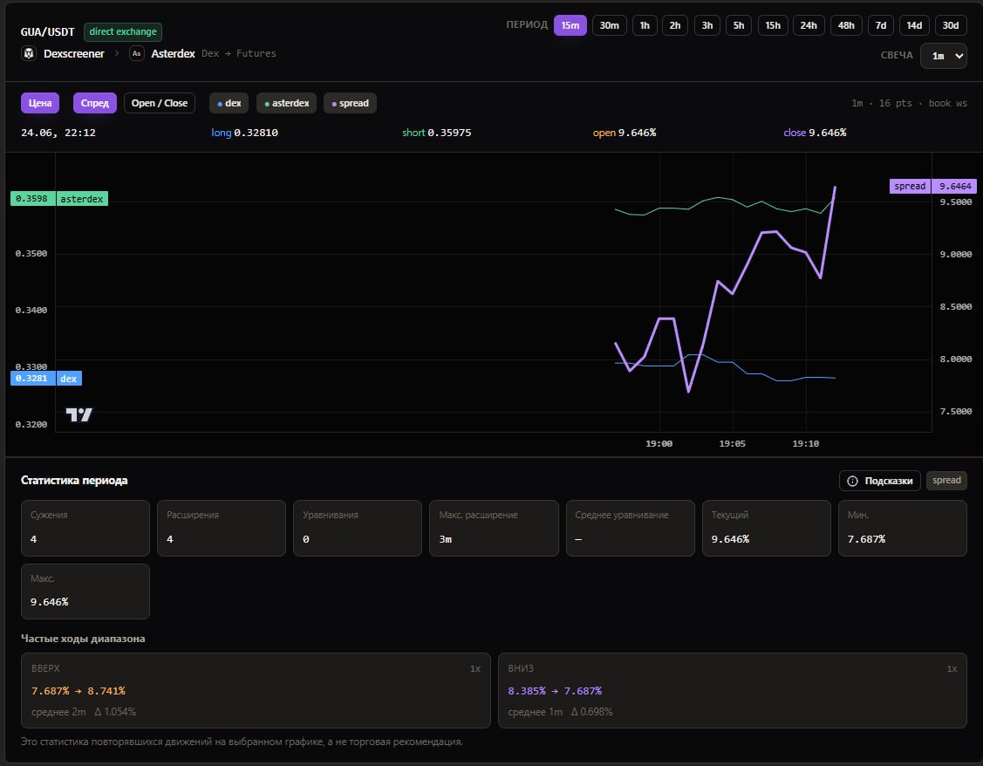Toggle the Цена chart mode
Screen dimensions: 983x766
point(40,104)
